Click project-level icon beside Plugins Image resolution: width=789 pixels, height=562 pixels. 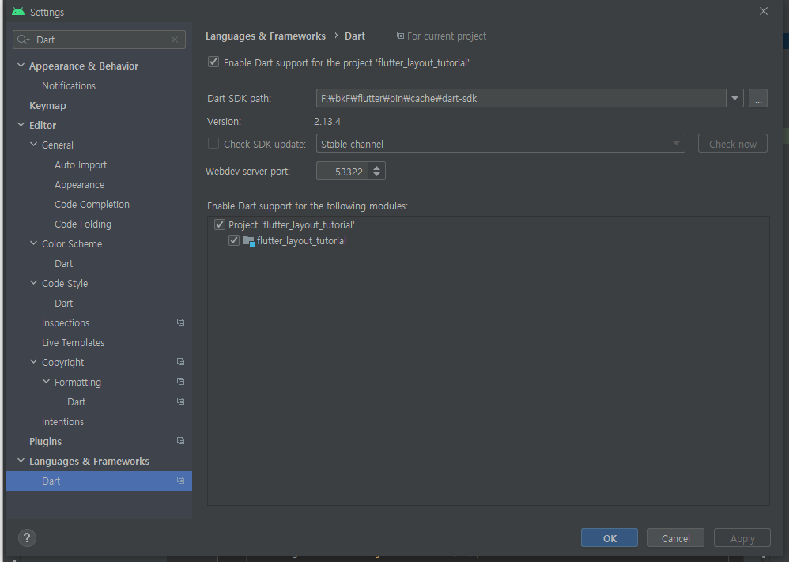pos(180,441)
